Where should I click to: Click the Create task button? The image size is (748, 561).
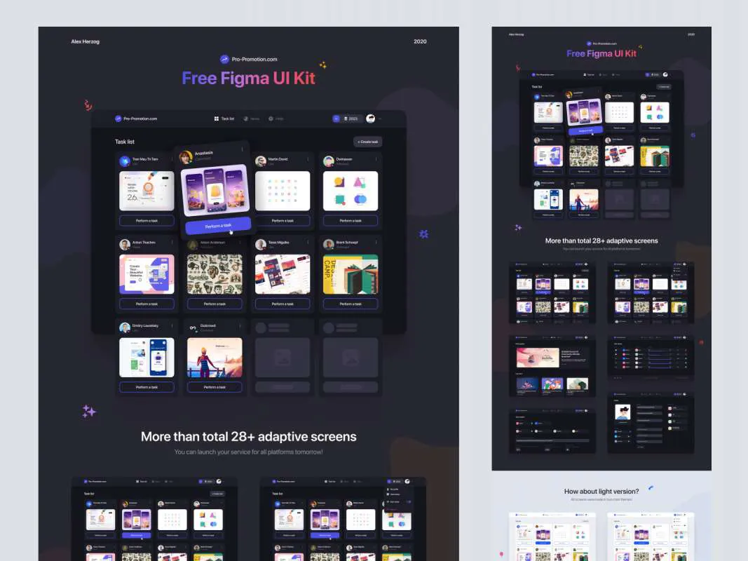367,141
